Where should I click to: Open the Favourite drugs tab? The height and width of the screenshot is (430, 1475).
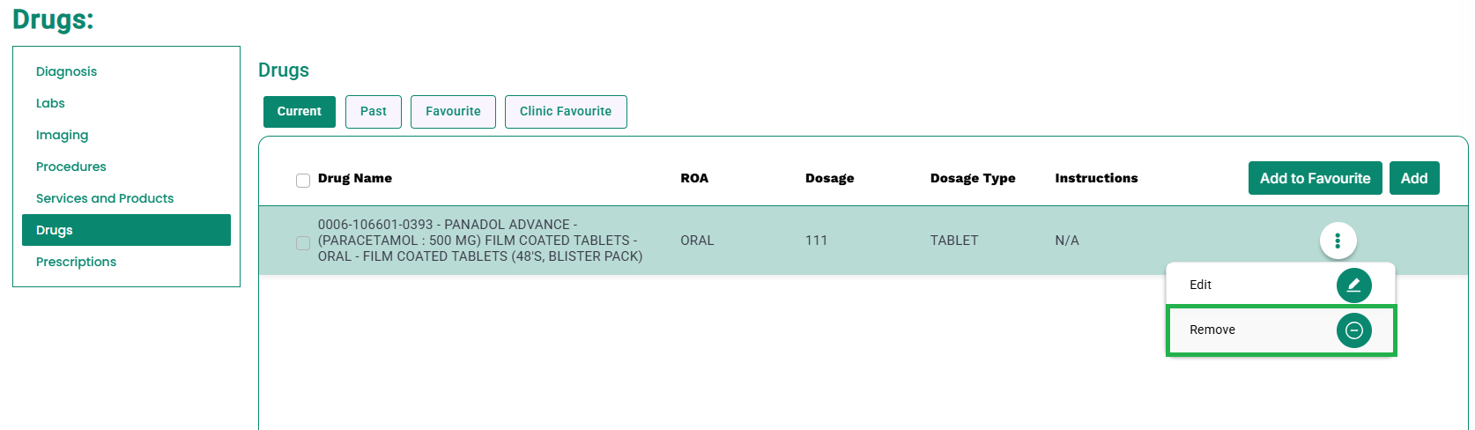(x=453, y=112)
